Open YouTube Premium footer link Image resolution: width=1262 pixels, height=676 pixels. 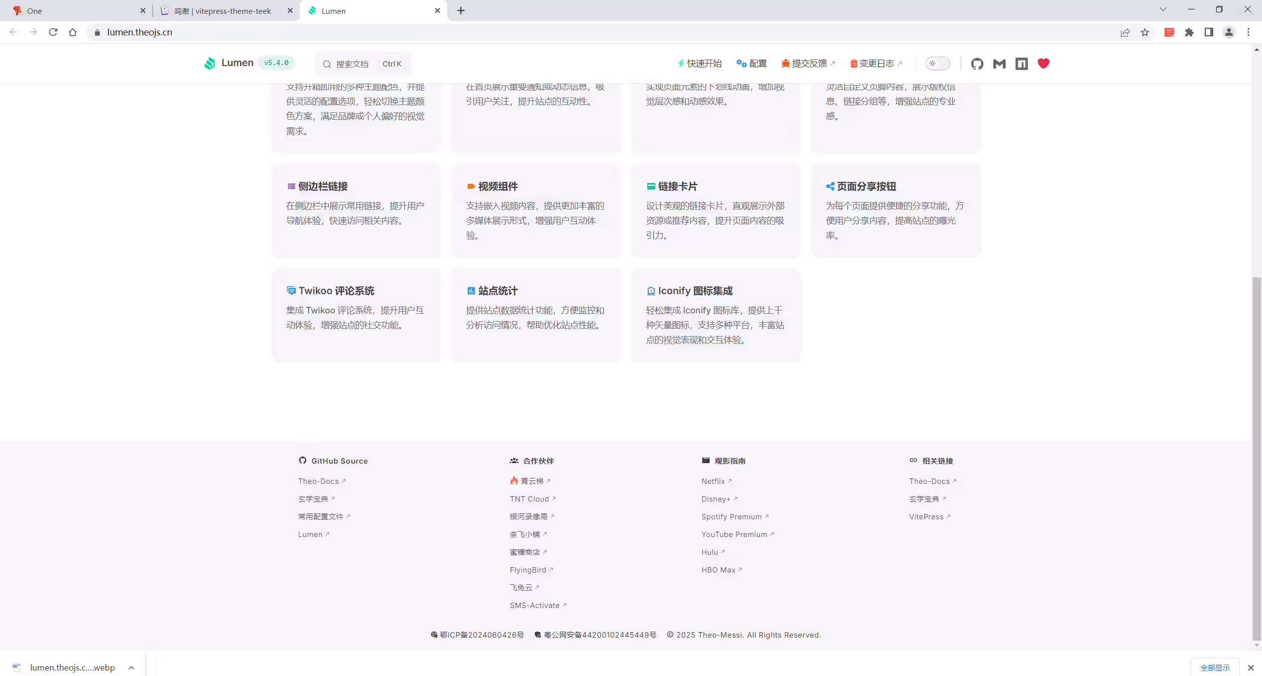click(738, 535)
